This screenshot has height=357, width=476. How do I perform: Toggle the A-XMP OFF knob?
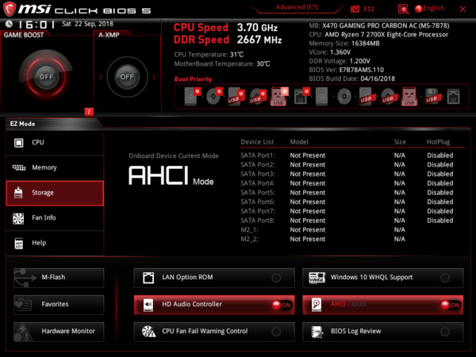point(127,77)
